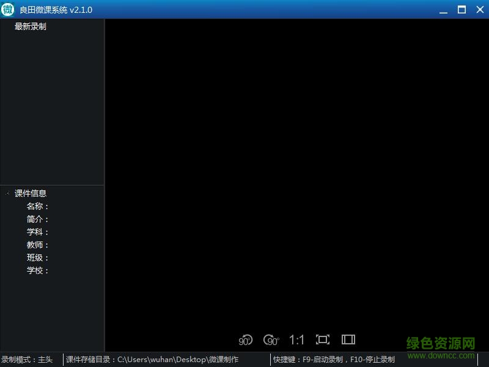Collapse the 课件信息 tree section
Image resolution: width=489 pixels, height=367 pixels.
[7, 193]
